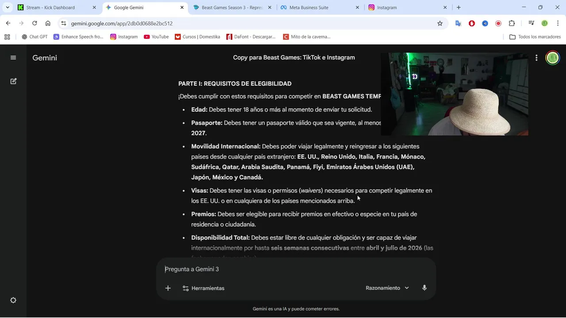Click the 'Visas:' bullet label

[199, 190]
